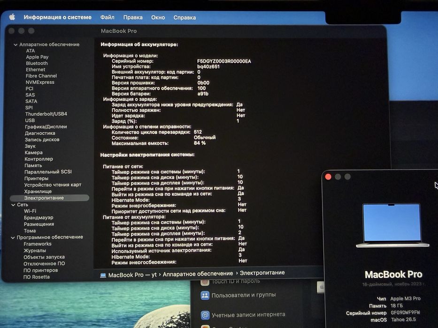
Task: Open the Apple menu
Action: tap(12, 17)
